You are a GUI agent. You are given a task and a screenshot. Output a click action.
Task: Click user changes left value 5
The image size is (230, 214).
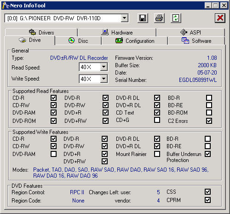click(x=158, y=192)
